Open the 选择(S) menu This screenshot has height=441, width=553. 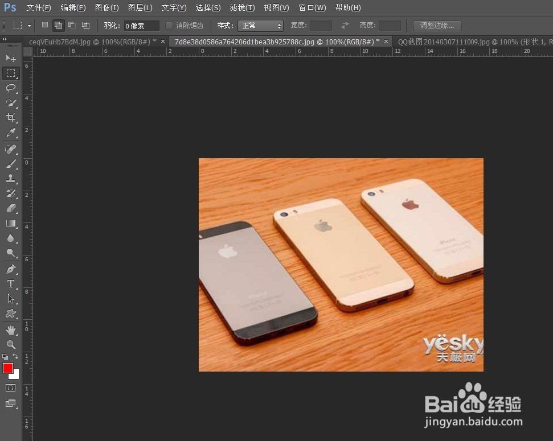point(208,7)
